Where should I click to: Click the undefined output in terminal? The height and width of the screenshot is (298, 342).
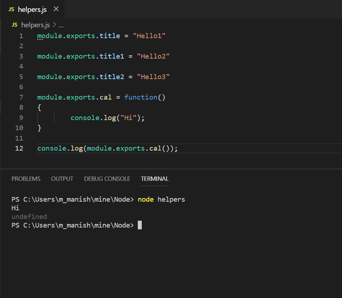[x=29, y=216]
